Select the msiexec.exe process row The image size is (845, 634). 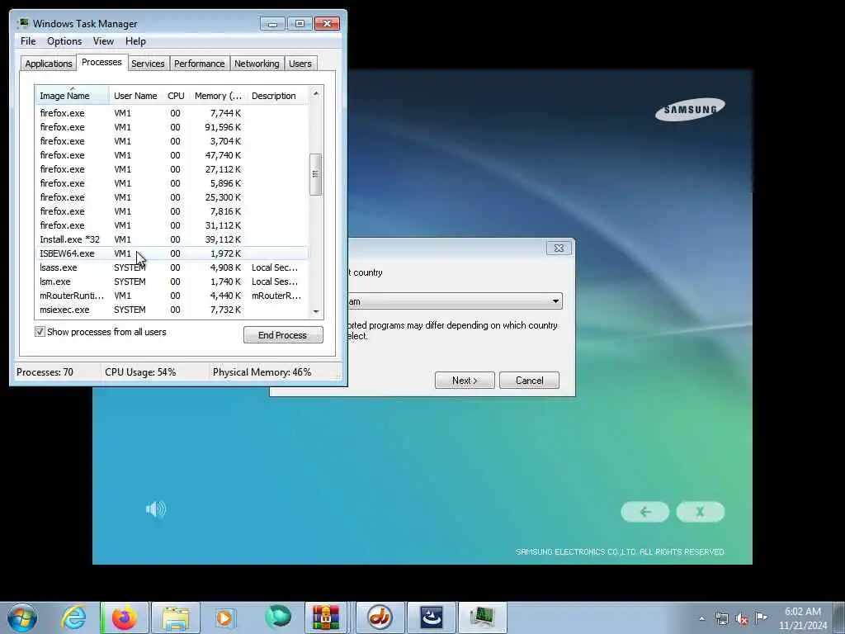pos(172,310)
